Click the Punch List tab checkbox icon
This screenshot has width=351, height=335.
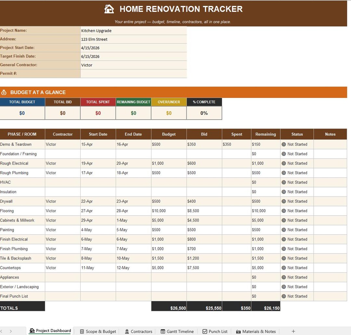(205, 332)
